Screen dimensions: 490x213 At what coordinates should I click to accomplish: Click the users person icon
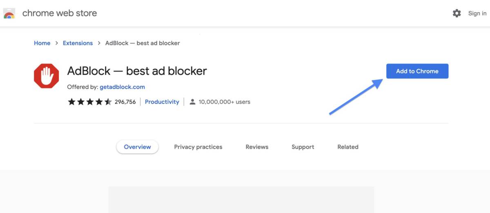192,102
